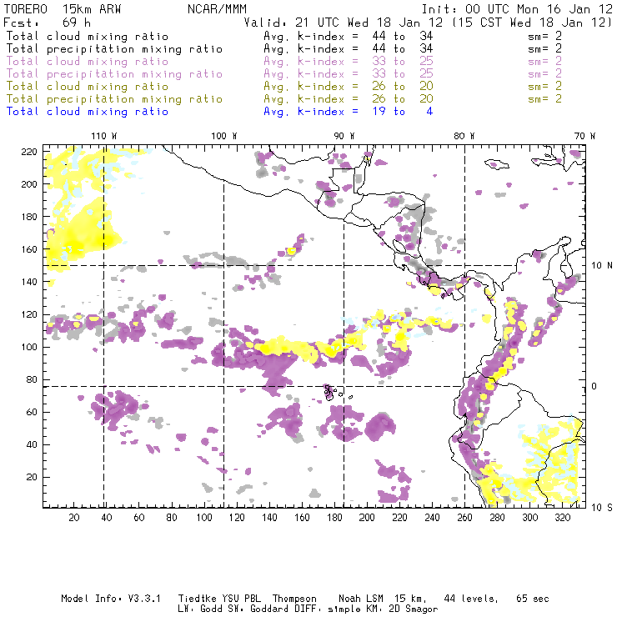Viewport: 617px width, 617px height.
Task: Click the x-axis tick label '320'
Action: pos(562,518)
